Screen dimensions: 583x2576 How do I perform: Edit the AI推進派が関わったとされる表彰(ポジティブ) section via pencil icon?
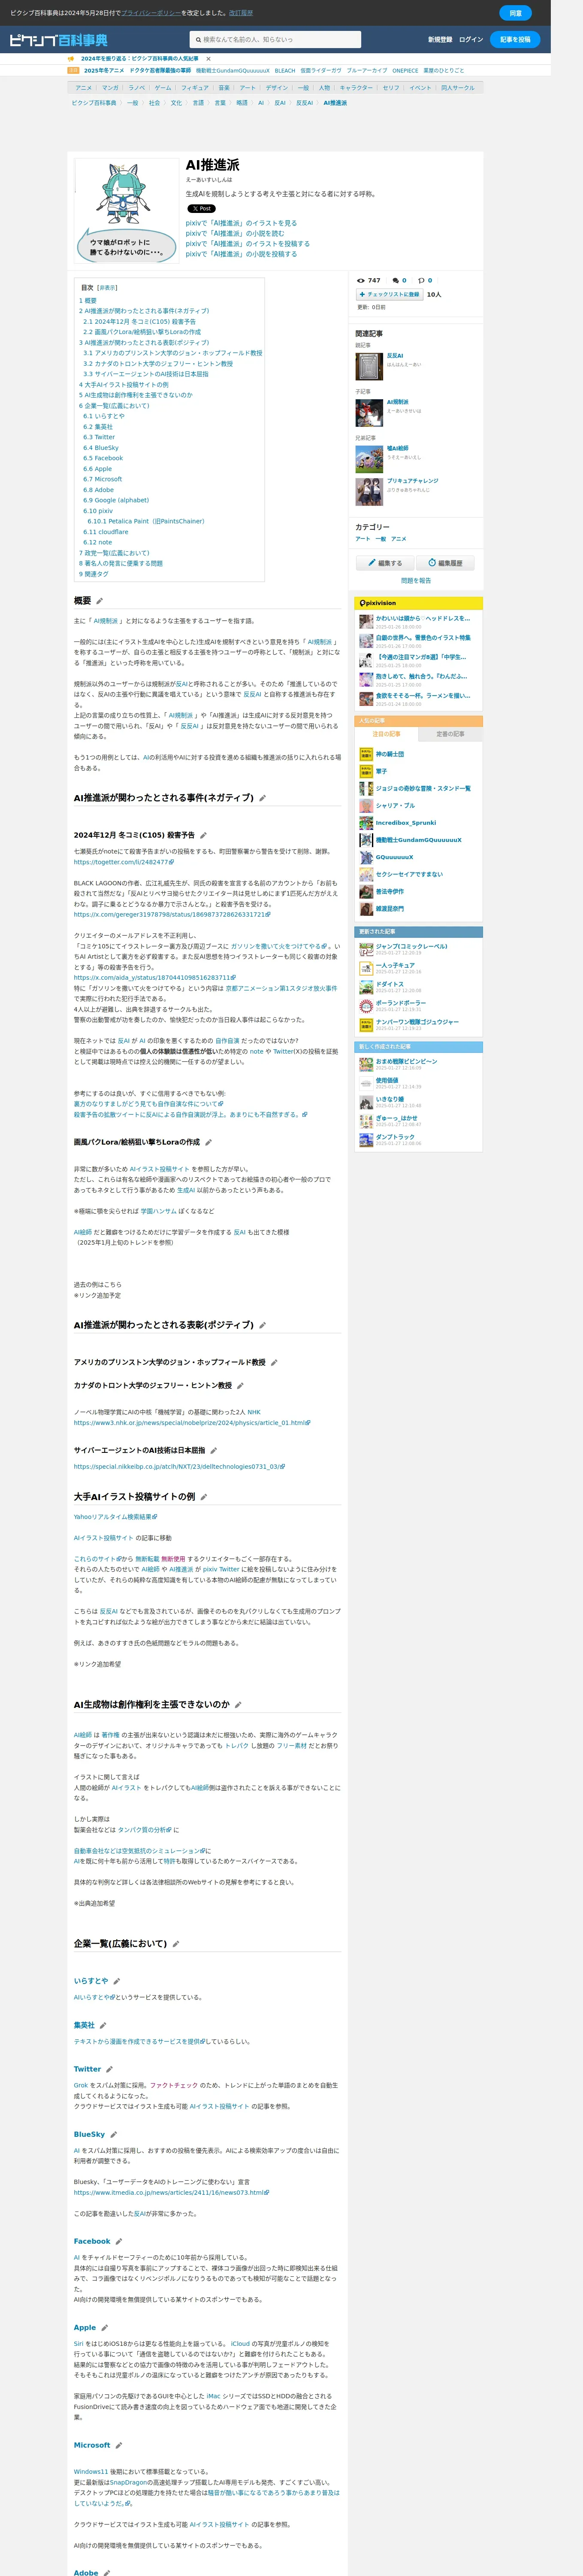pos(263,1325)
